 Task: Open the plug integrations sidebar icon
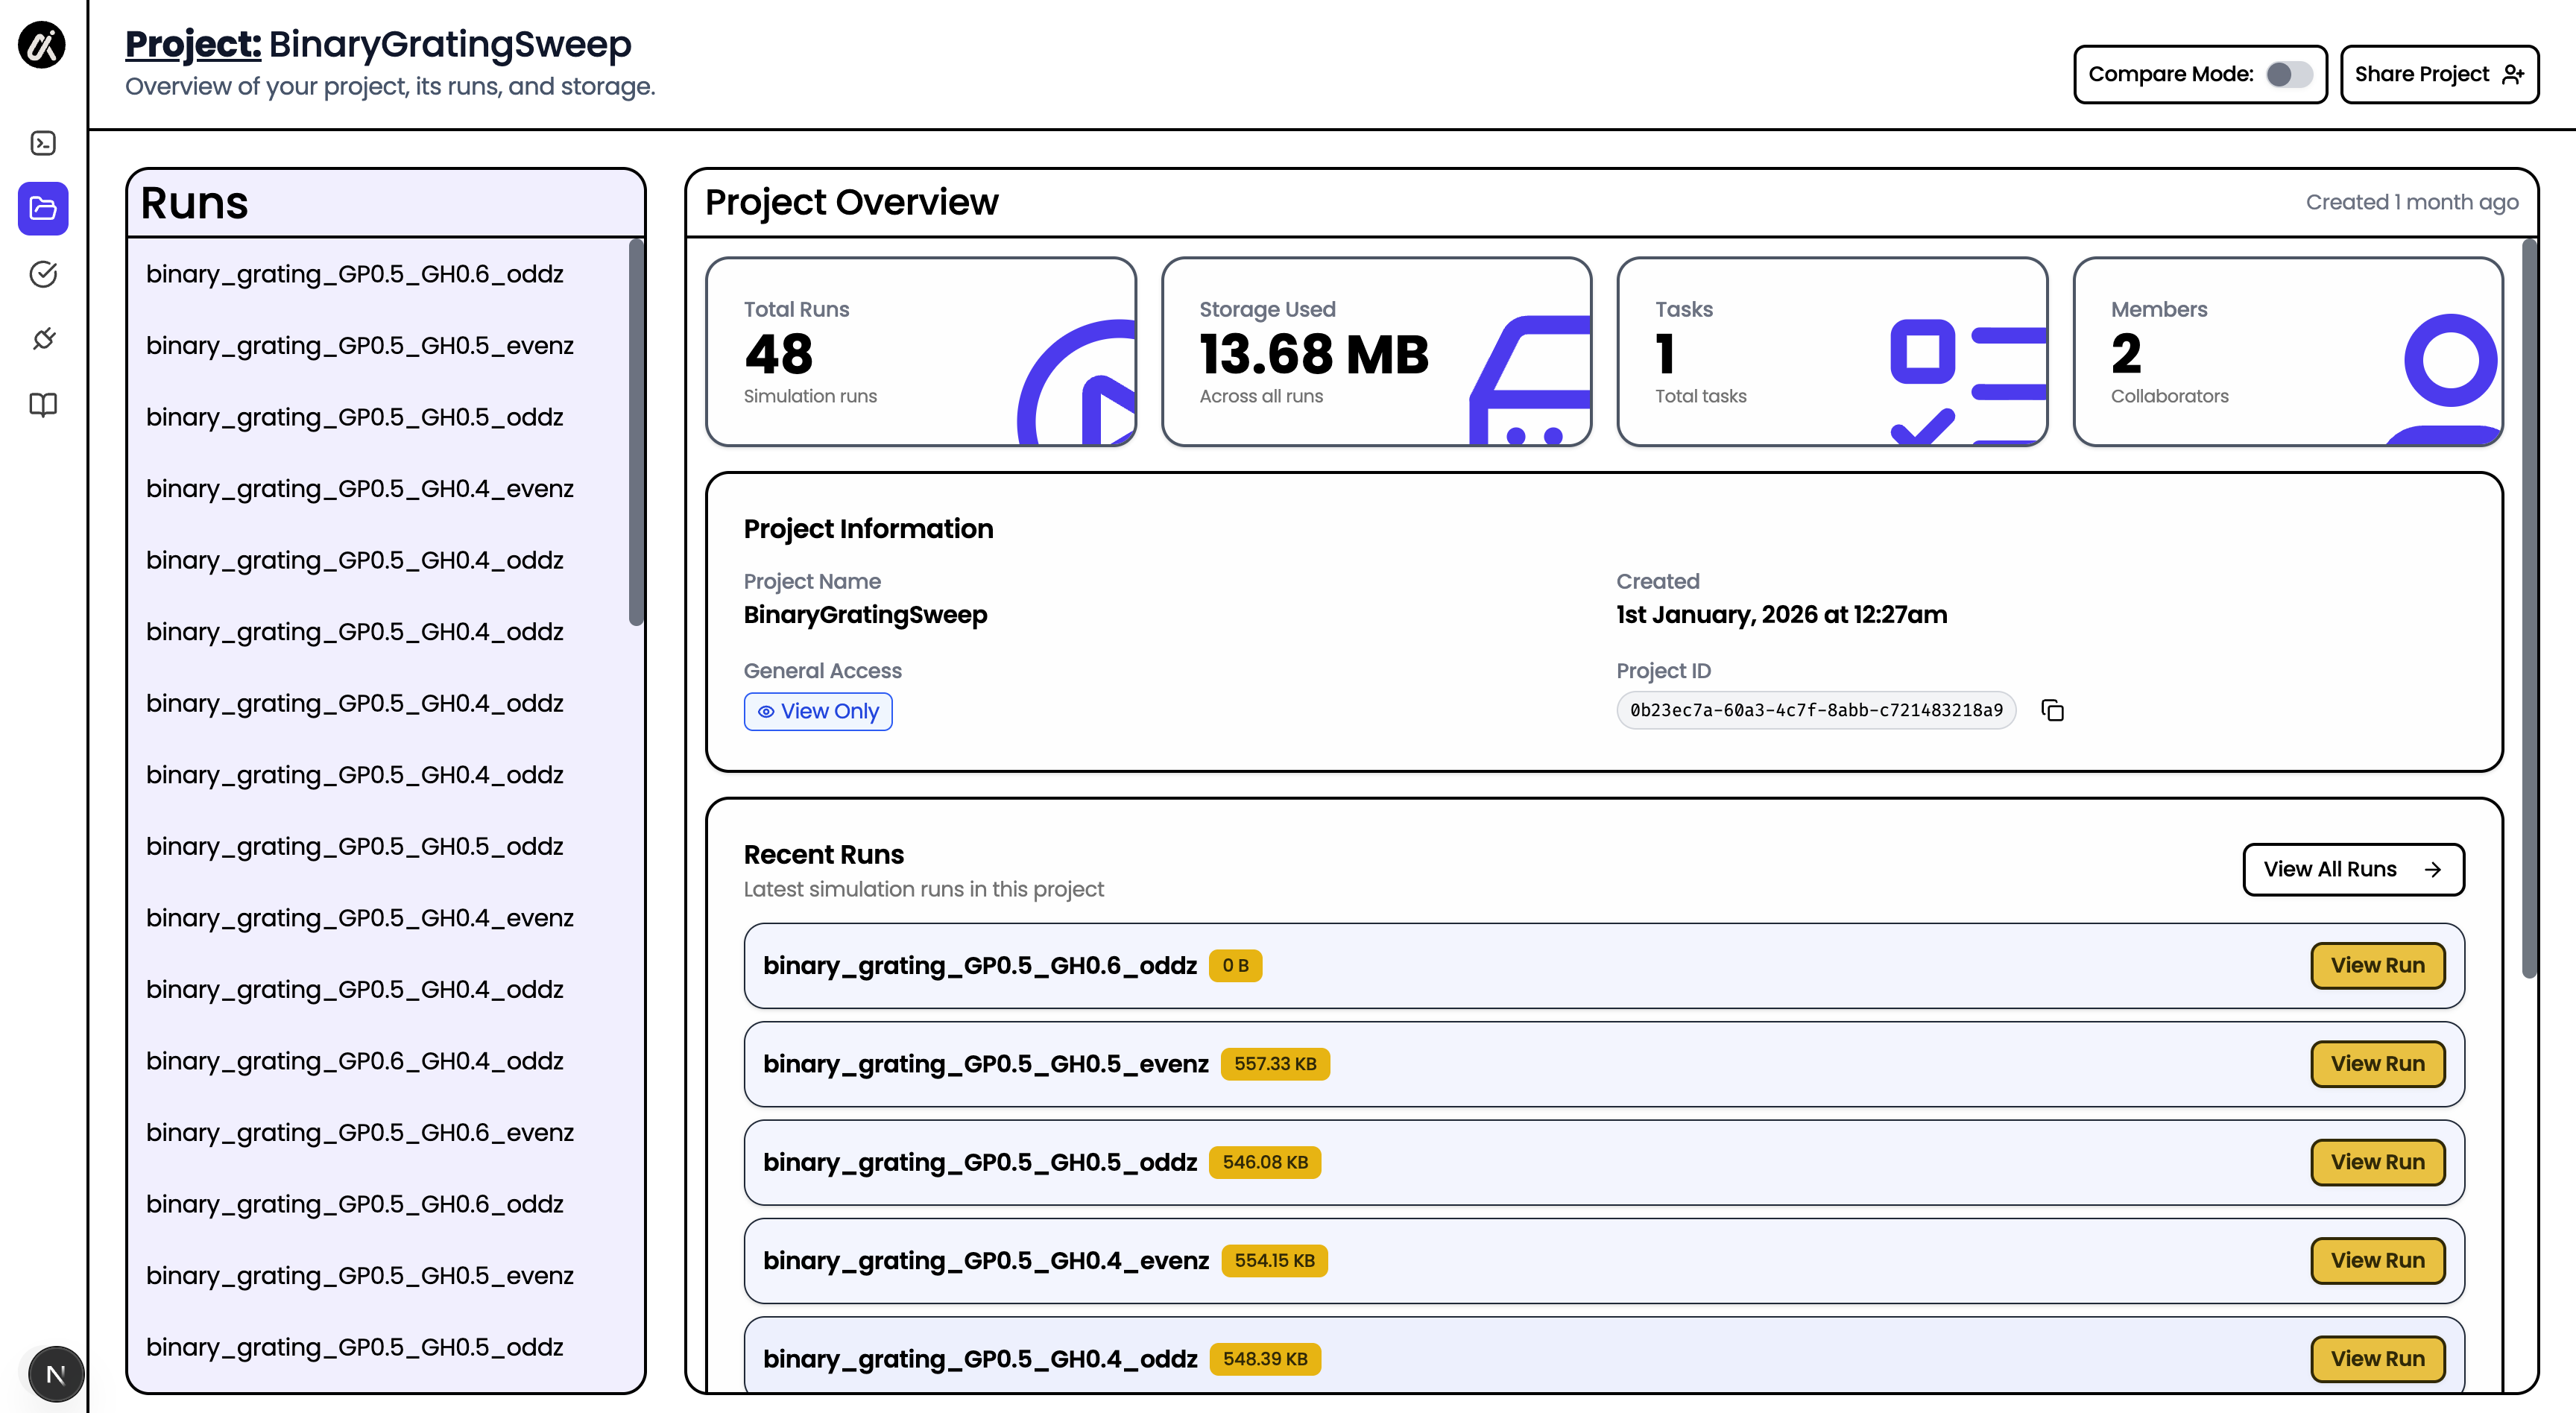[43, 339]
